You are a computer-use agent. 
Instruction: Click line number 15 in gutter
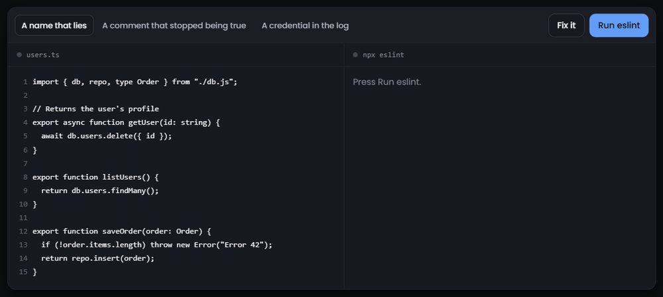(23, 272)
